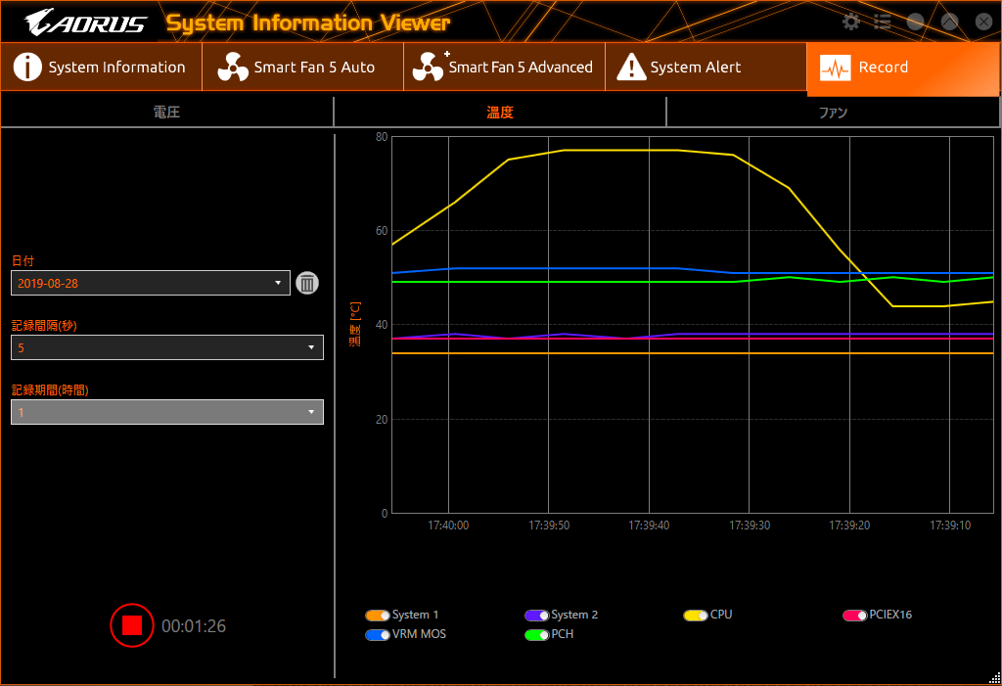The height and width of the screenshot is (686, 1002).
Task: Select the 温度 temperature sub-tab
Action: 500,113
